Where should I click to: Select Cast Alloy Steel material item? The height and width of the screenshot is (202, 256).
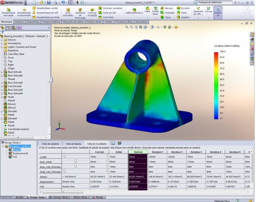point(16,54)
